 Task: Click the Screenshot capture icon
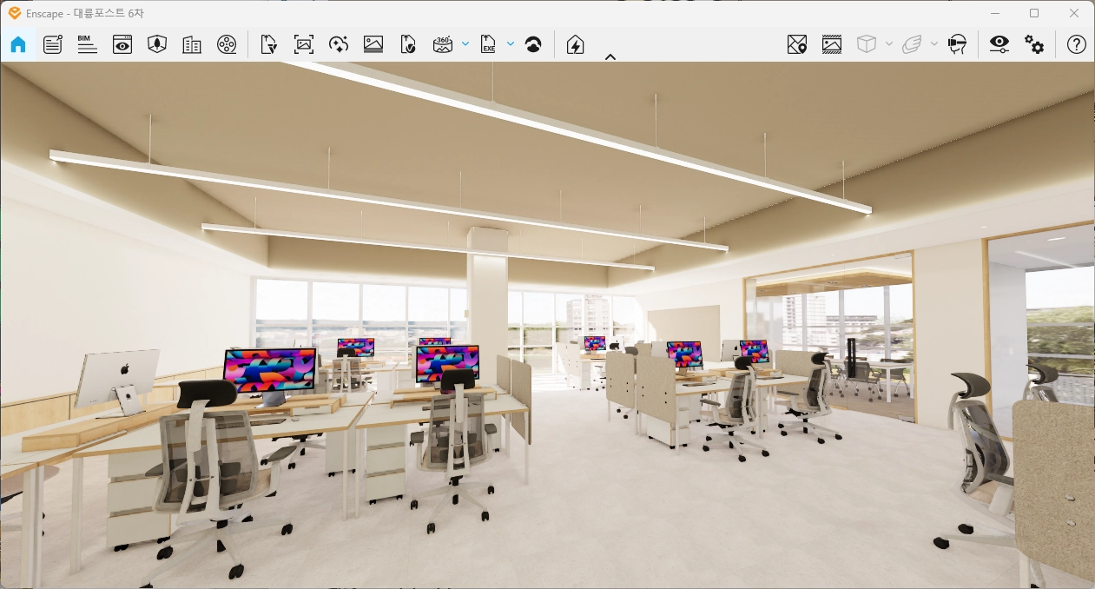[304, 44]
